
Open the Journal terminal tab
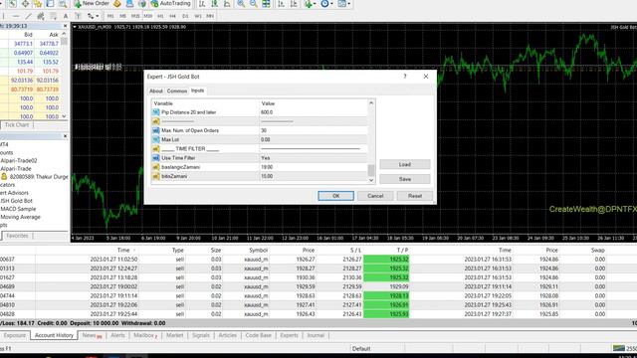pyautogui.click(x=316, y=335)
